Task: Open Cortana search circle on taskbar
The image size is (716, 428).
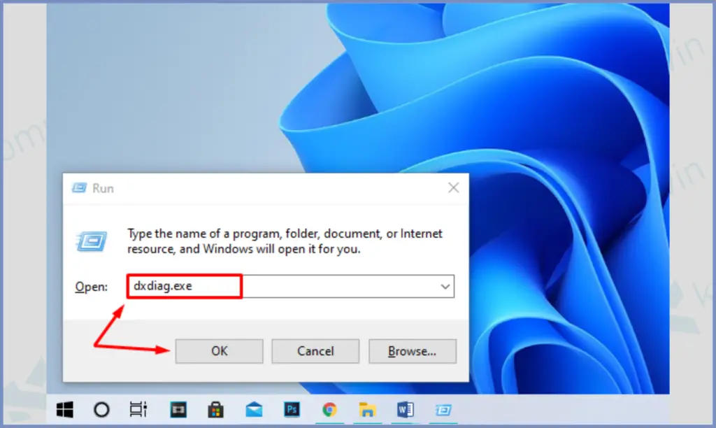Action: coord(101,410)
